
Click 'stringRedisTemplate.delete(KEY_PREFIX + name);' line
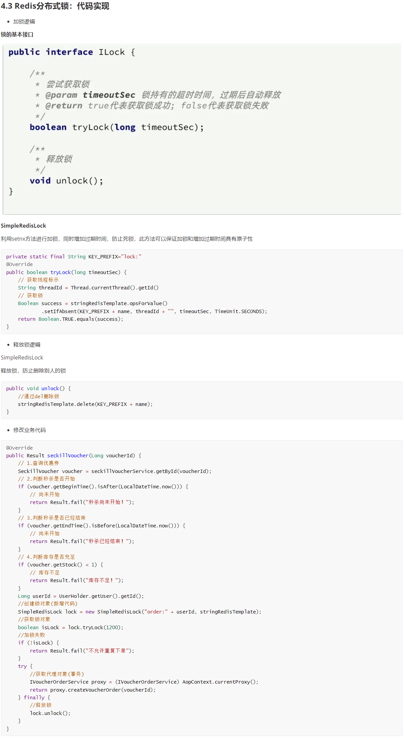point(85,404)
